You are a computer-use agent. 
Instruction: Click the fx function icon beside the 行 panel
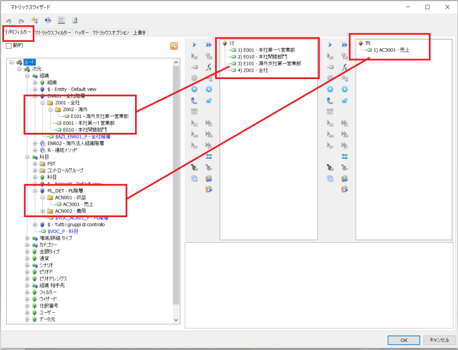coord(209,67)
